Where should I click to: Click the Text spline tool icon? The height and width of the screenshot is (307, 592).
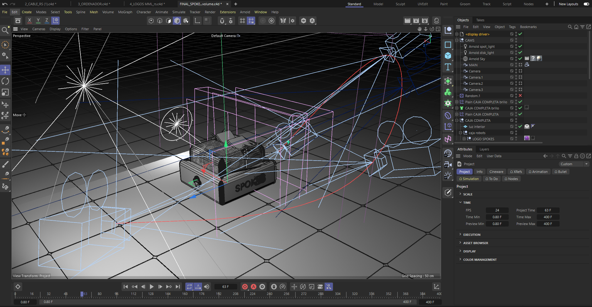[x=448, y=67]
